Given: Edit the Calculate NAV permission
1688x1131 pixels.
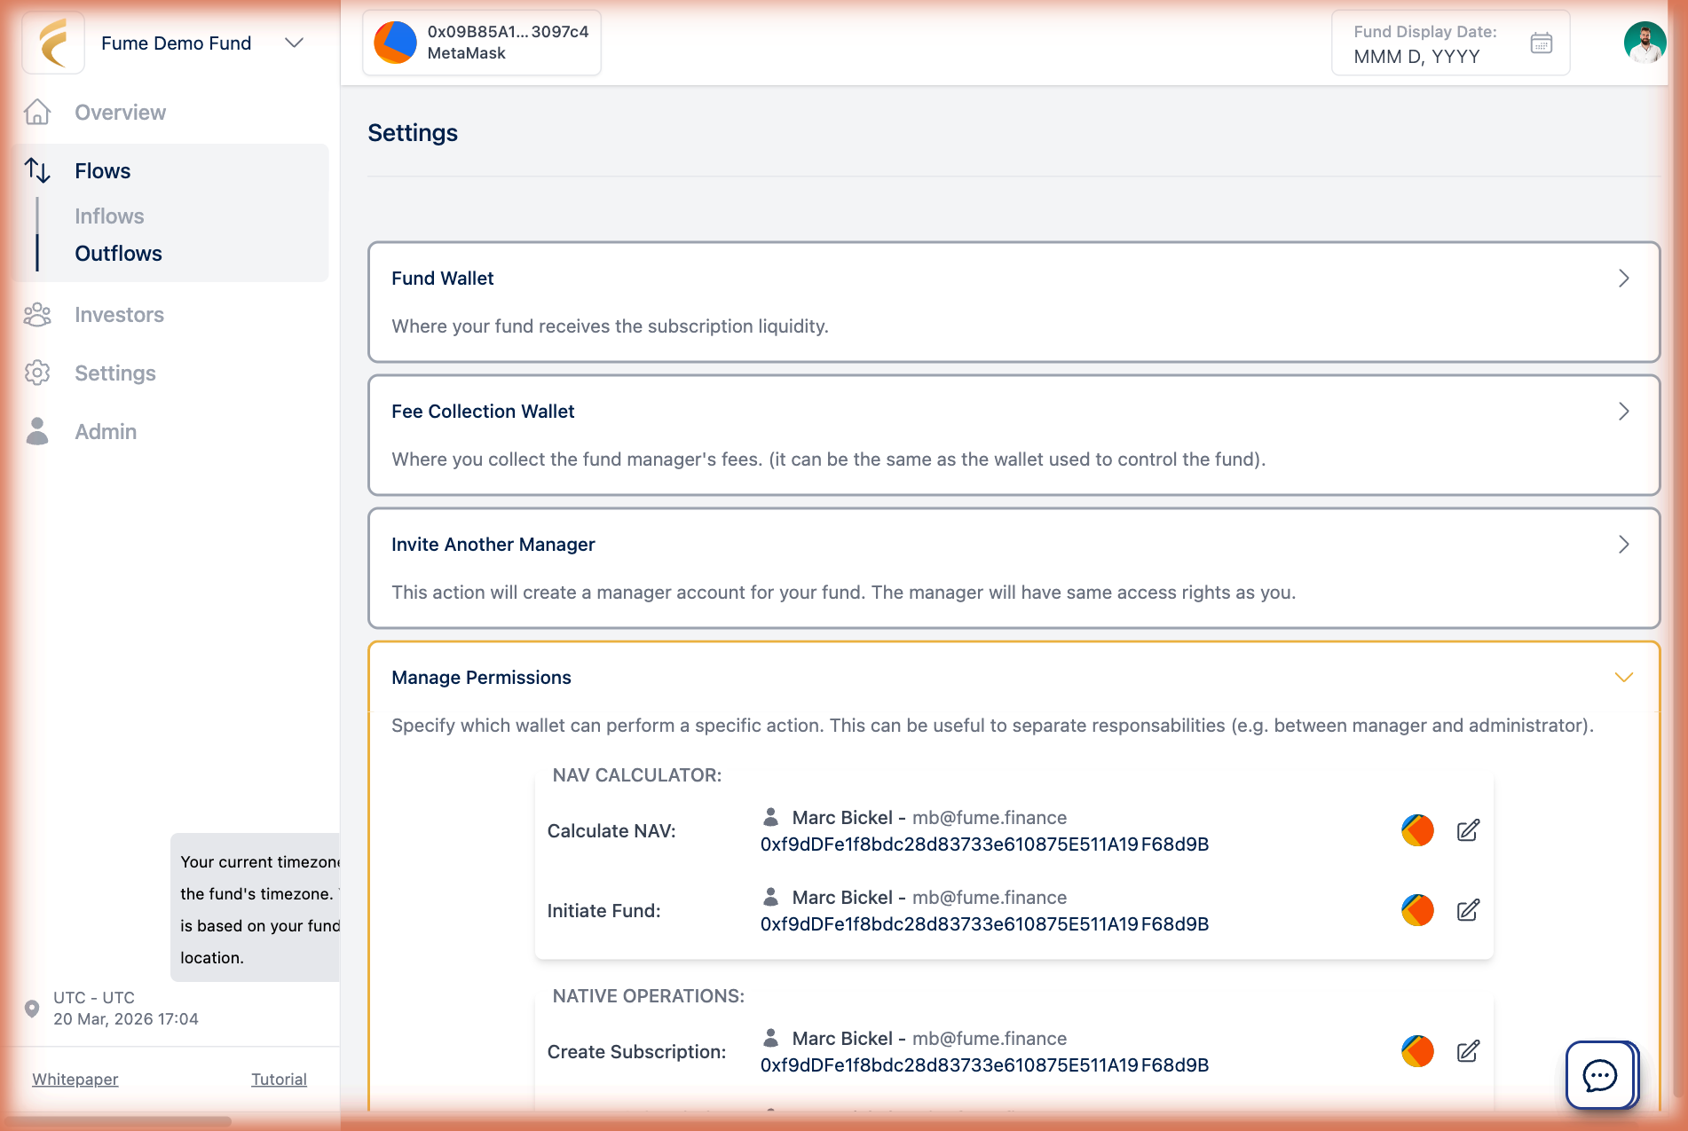Looking at the screenshot, I should [x=1468, y=830].
